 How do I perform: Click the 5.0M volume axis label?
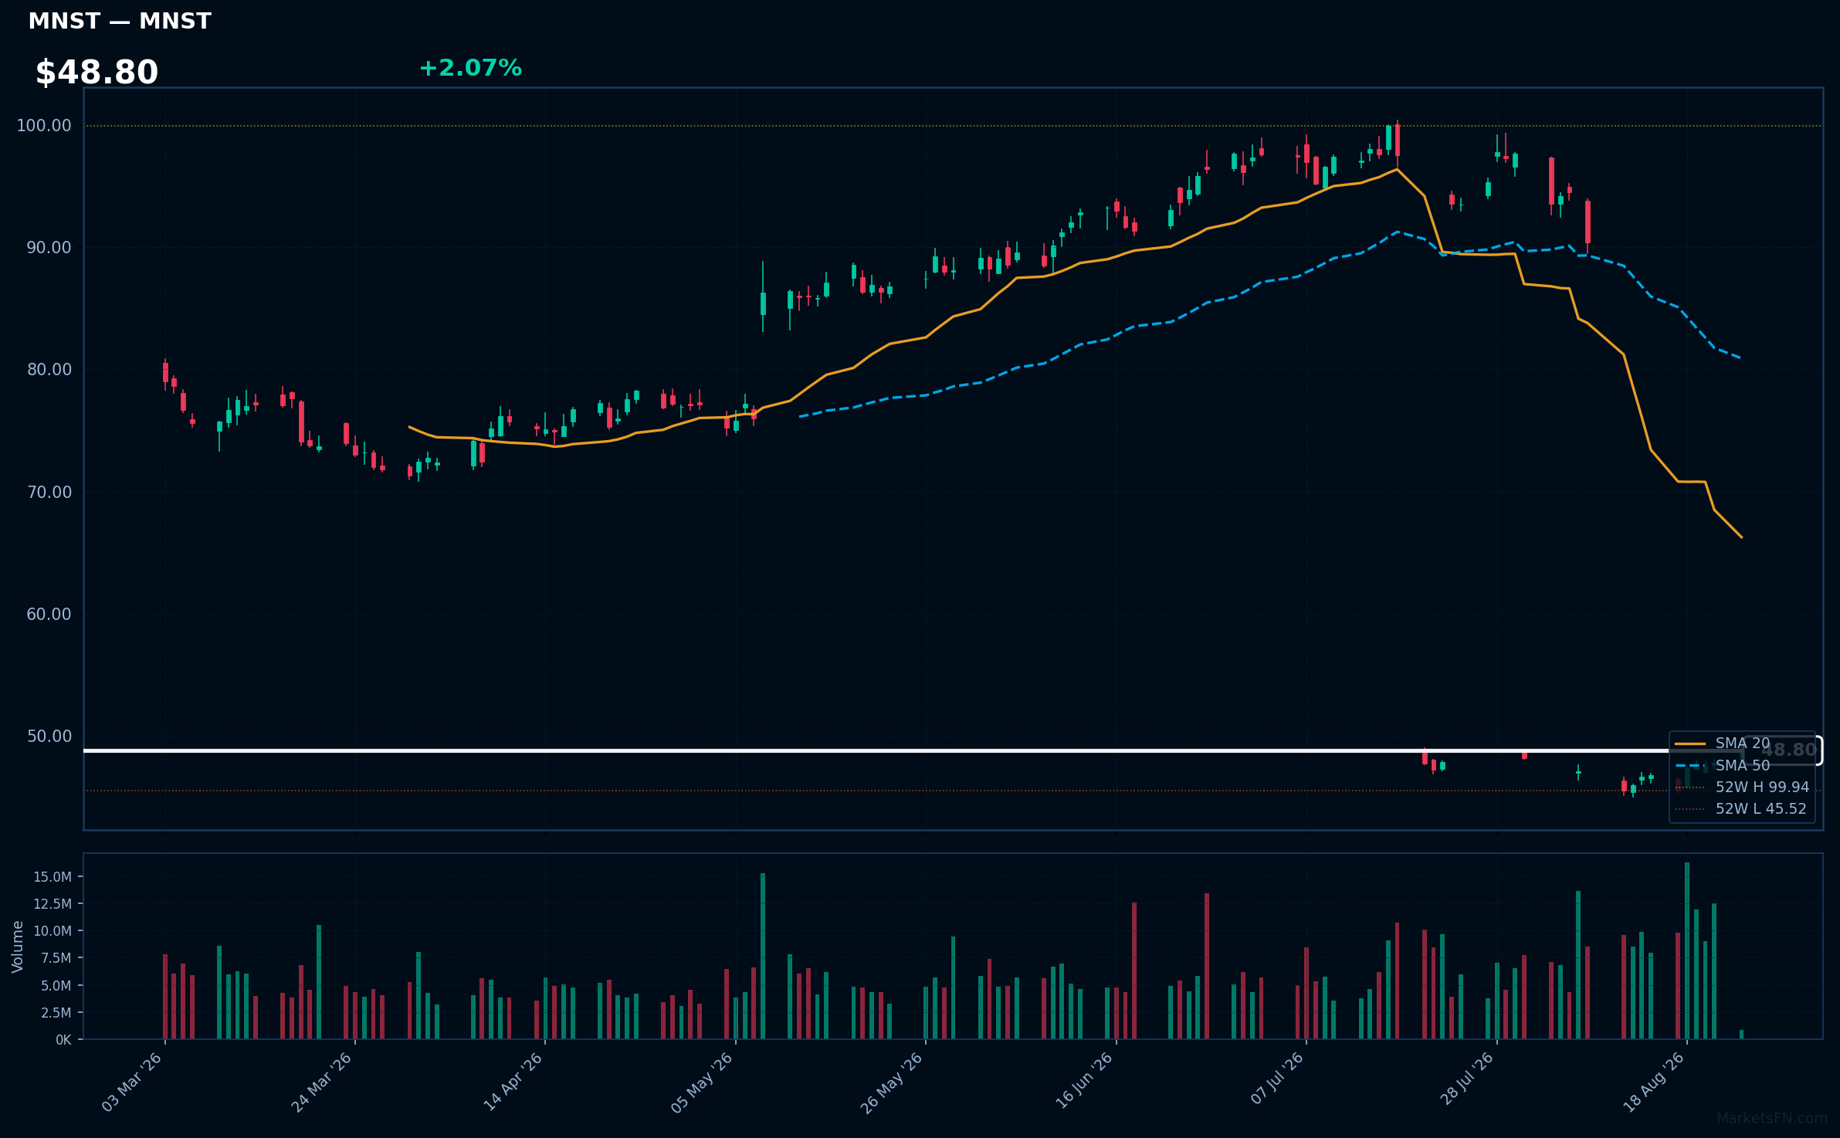tap(56, 986)
